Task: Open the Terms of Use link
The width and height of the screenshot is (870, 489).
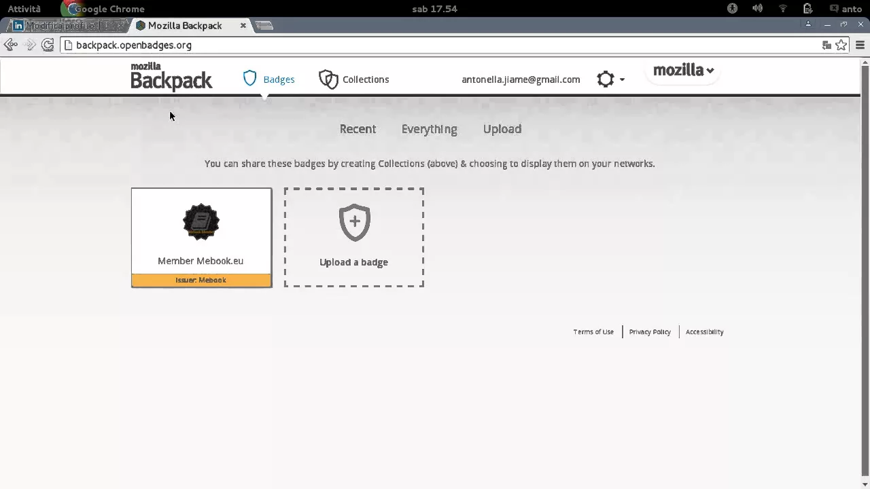Action: click(593, 331)
